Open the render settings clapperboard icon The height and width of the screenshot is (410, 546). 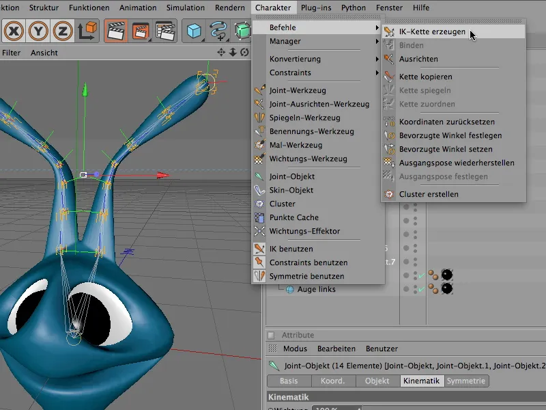point(165,31)
